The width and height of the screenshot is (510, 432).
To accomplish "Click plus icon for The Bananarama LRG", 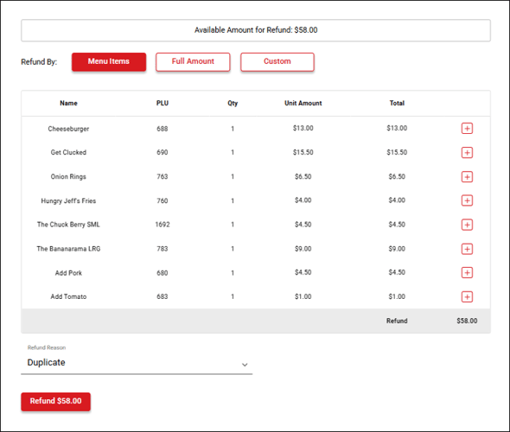I will pyautogui.click(x=467, y=249).
